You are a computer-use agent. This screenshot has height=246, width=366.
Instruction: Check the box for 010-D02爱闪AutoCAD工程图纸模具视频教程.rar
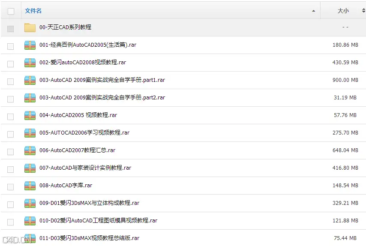coord(11,222)
